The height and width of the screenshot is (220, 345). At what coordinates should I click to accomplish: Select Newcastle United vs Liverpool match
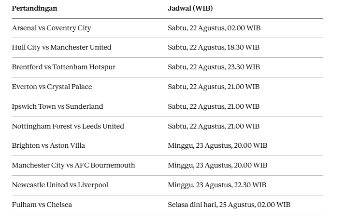coord(60,185)
